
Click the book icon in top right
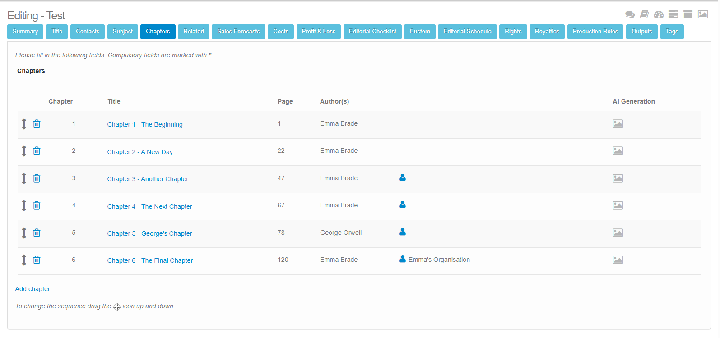coord(644,14)
